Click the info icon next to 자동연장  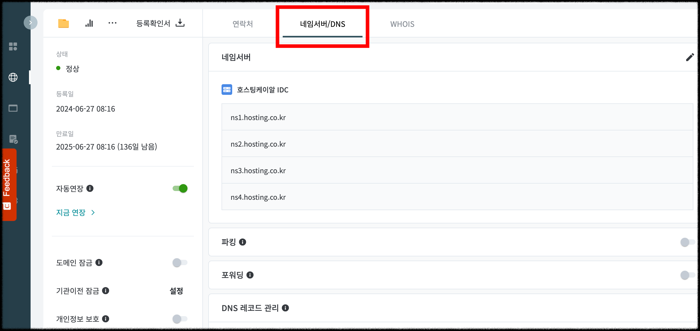coord(90,188)
